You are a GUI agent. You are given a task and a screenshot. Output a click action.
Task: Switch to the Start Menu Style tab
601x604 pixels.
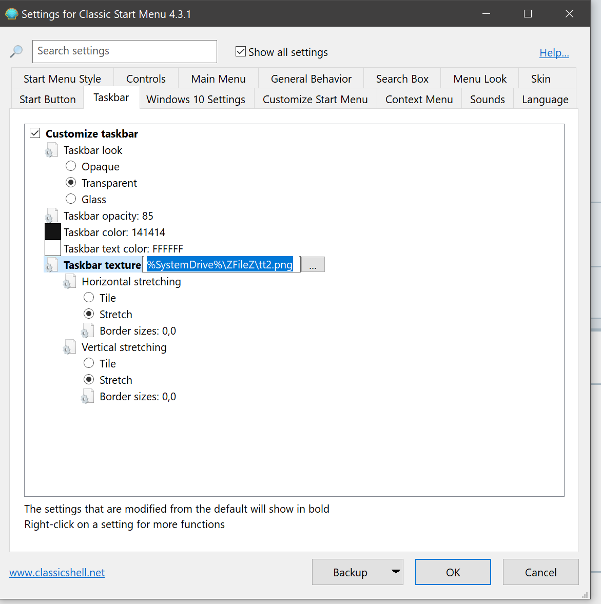point(63,79)
